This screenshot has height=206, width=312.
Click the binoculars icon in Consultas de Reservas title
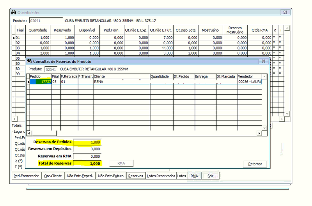29,61
